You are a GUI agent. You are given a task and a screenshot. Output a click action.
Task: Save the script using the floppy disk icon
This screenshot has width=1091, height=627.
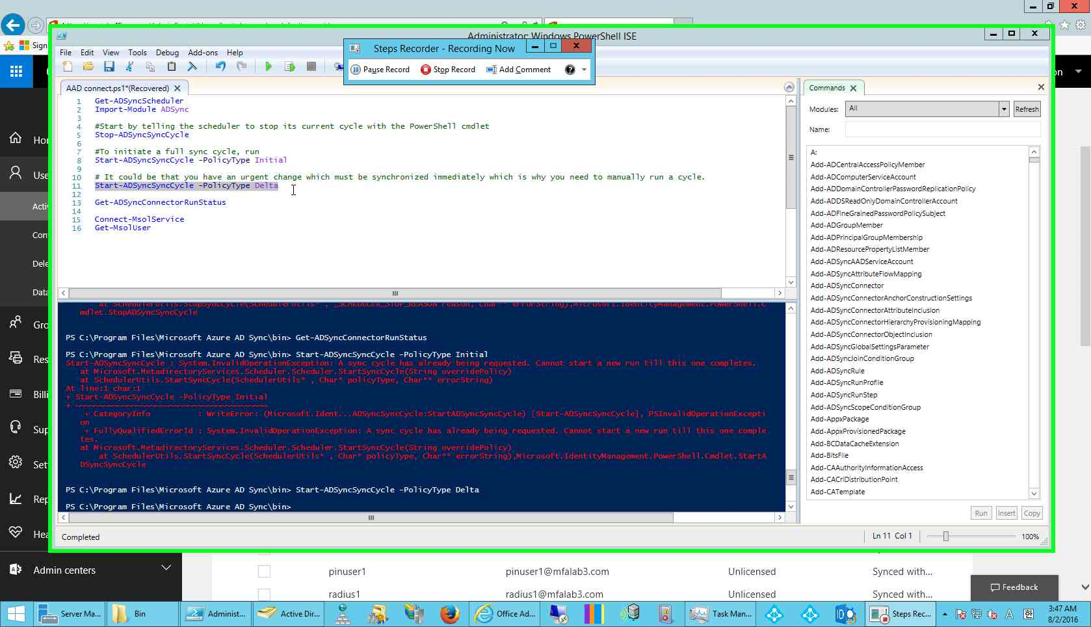[109, 66]
